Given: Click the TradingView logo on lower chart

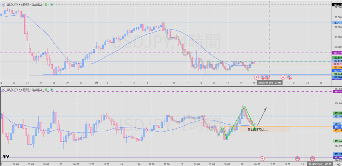Looking at the screenshot, I should click(6, 157).
